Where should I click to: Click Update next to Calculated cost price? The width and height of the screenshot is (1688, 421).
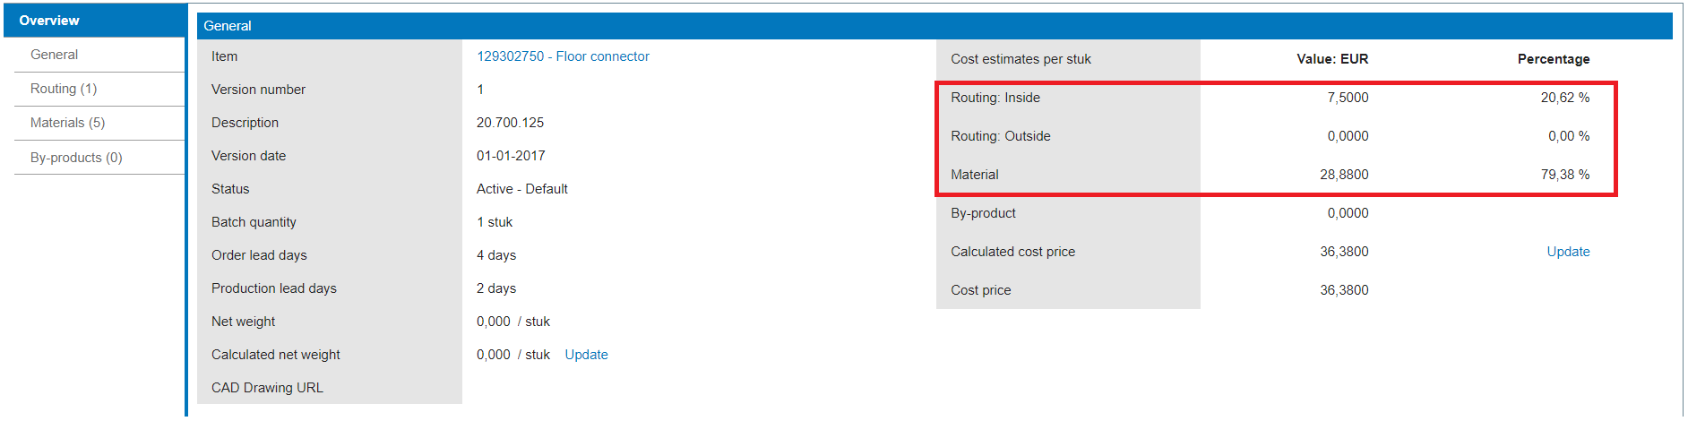tap(1567, 252)
